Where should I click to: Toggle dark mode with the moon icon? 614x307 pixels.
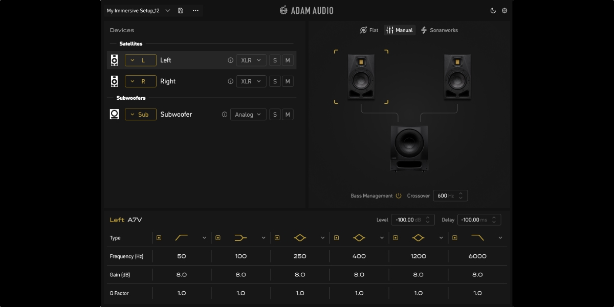[493, 11]
